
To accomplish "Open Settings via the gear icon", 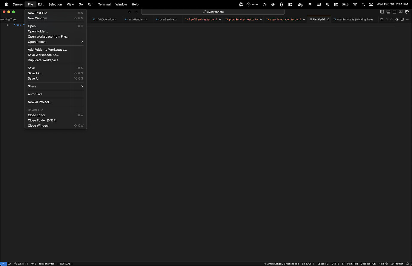I will (x=407, y=12).
